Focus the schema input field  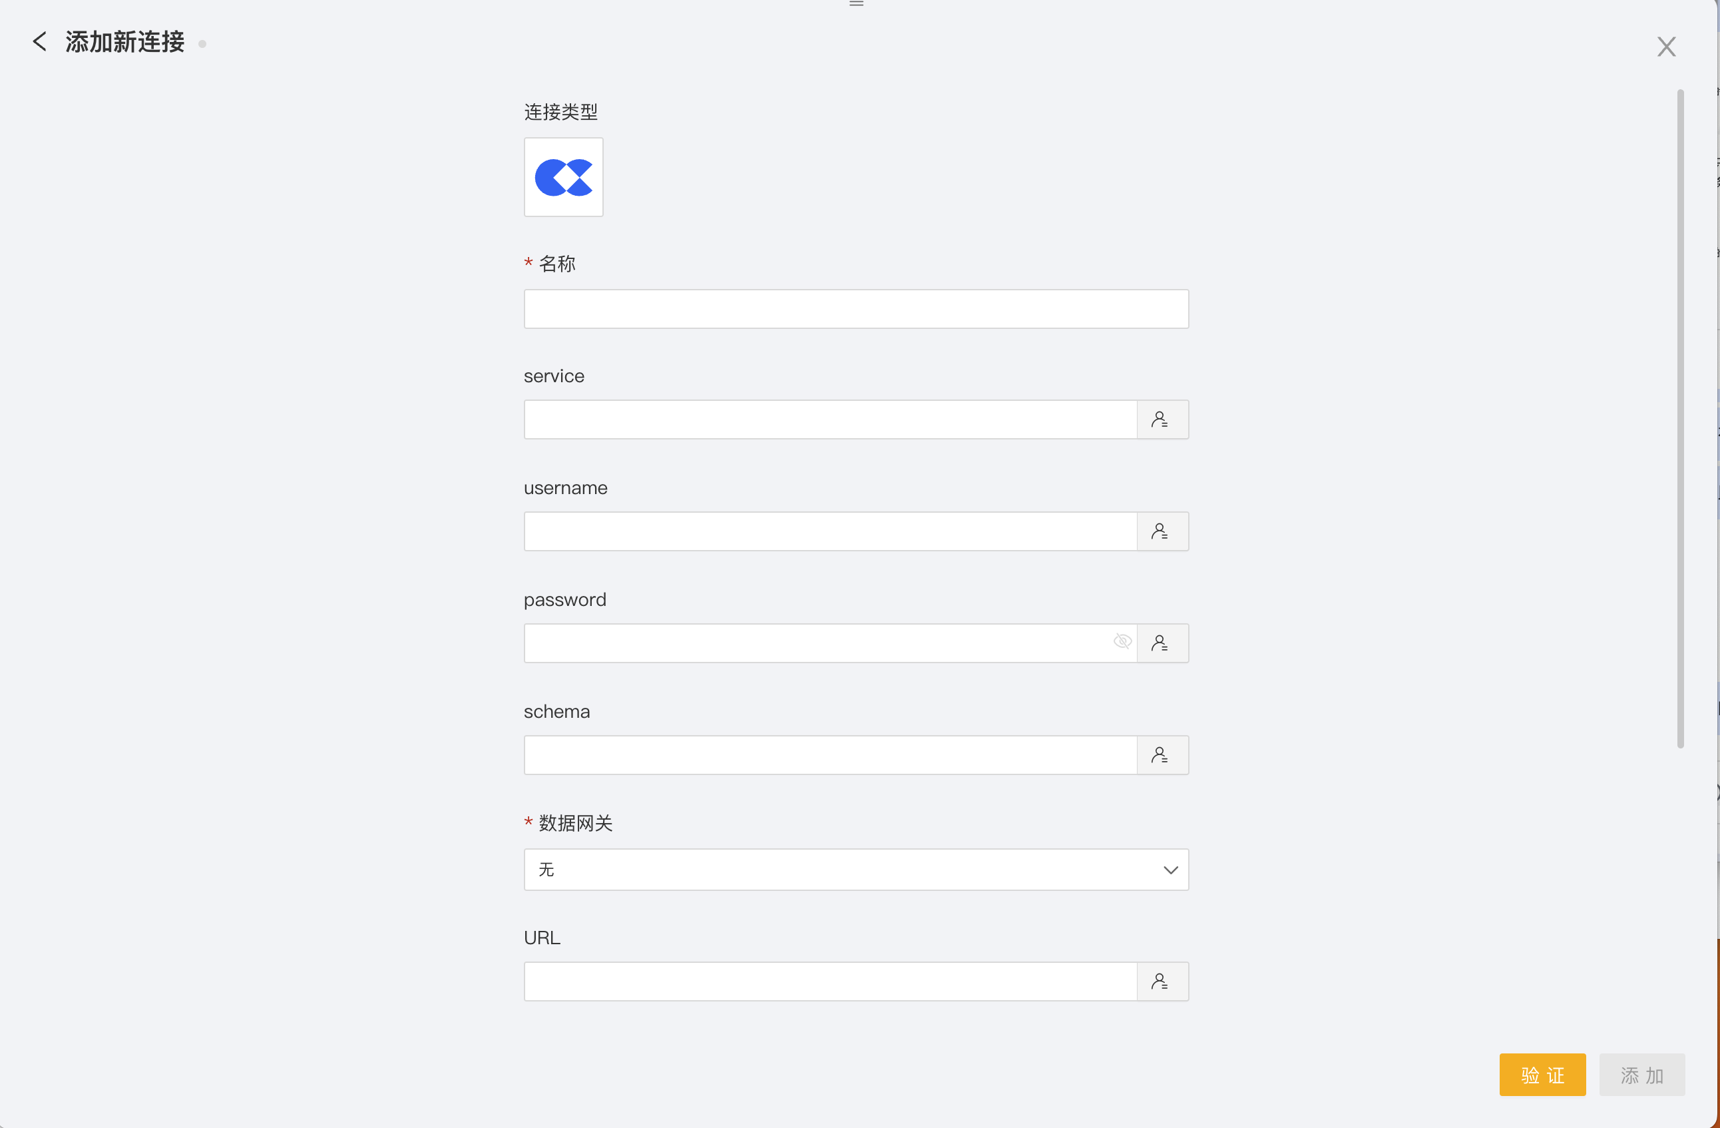tap(829, 755)
